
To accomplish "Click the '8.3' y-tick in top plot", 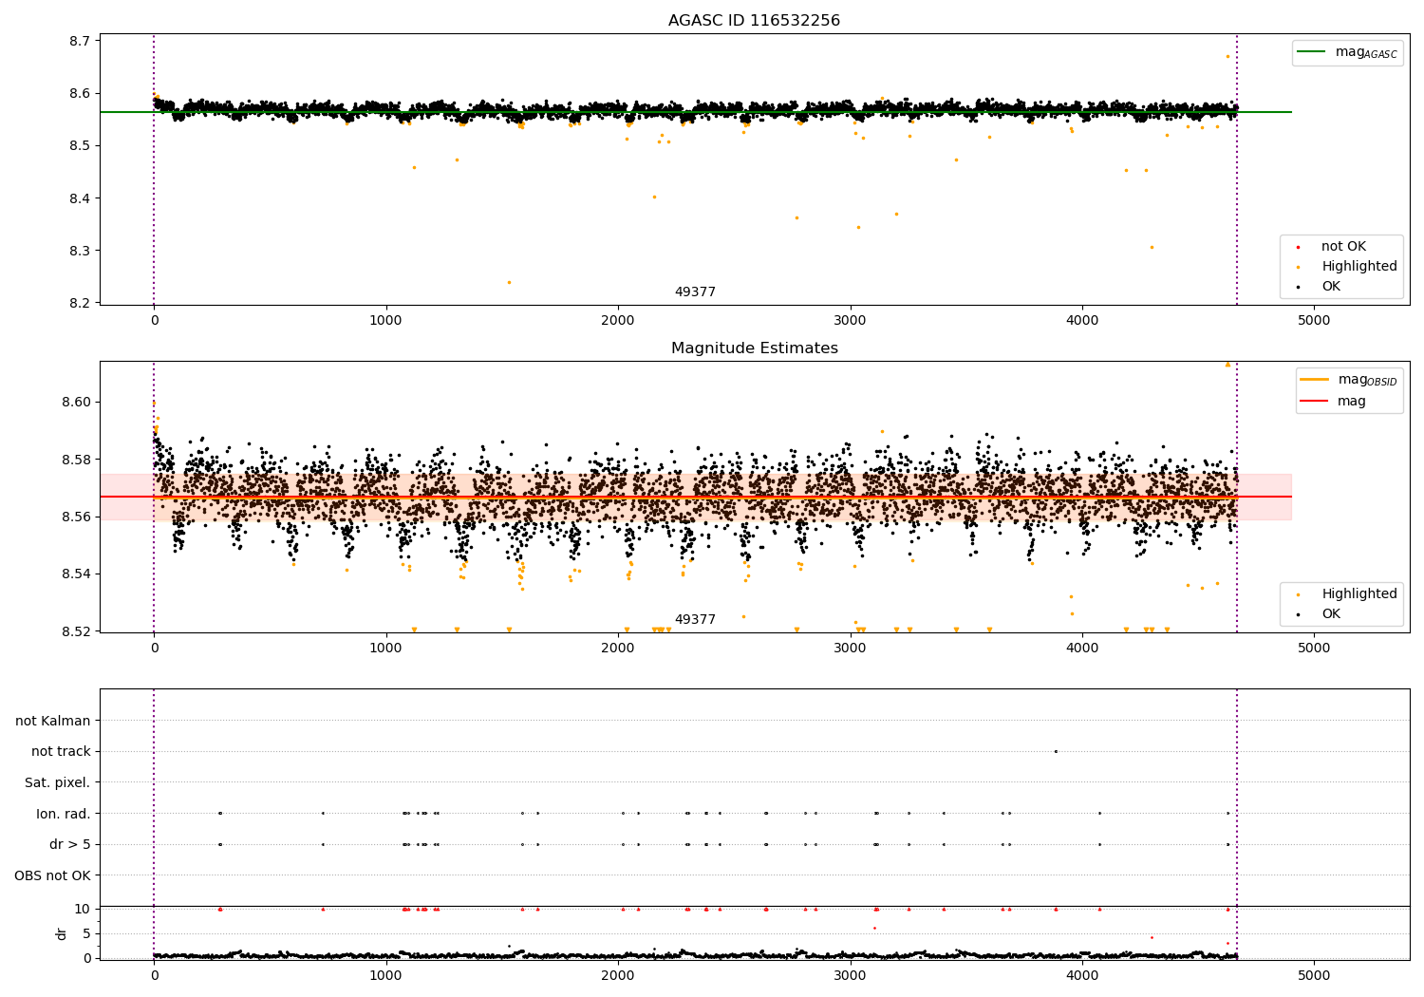I will [x=79, y=251].
